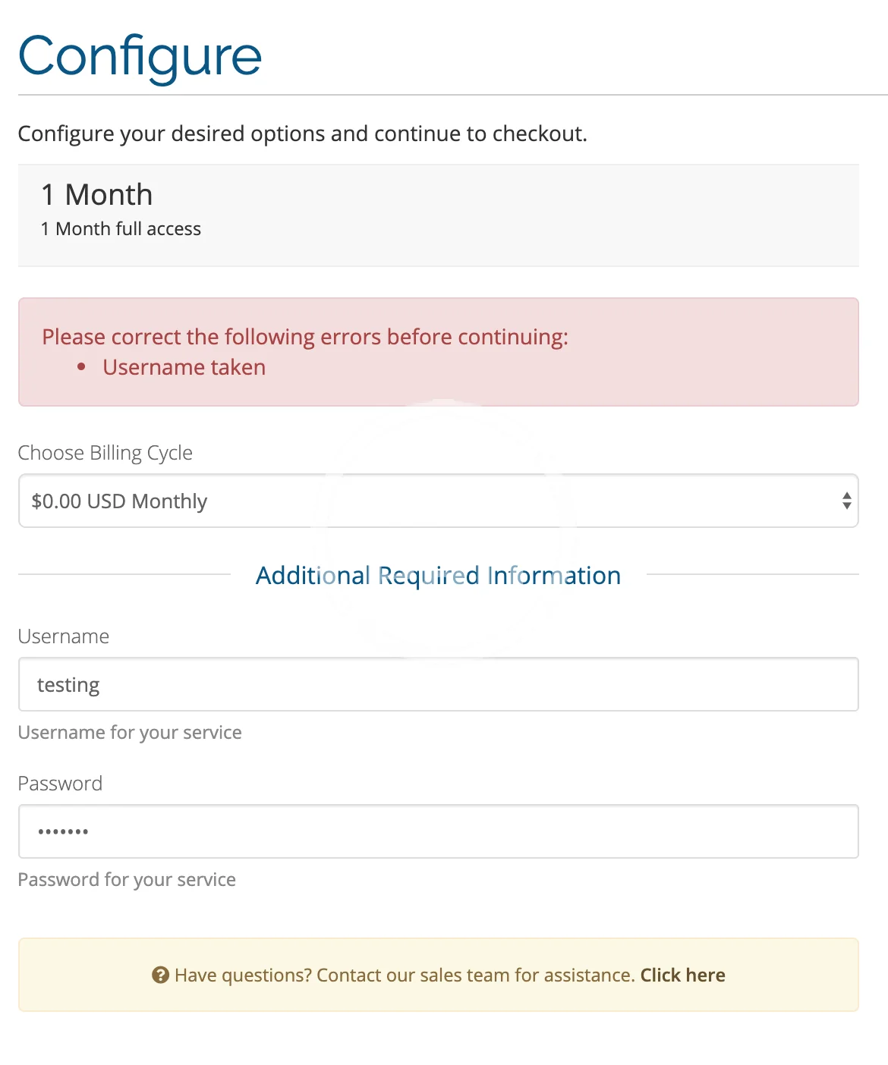
Task: Click the red bullet in error list
Action: 82,368
